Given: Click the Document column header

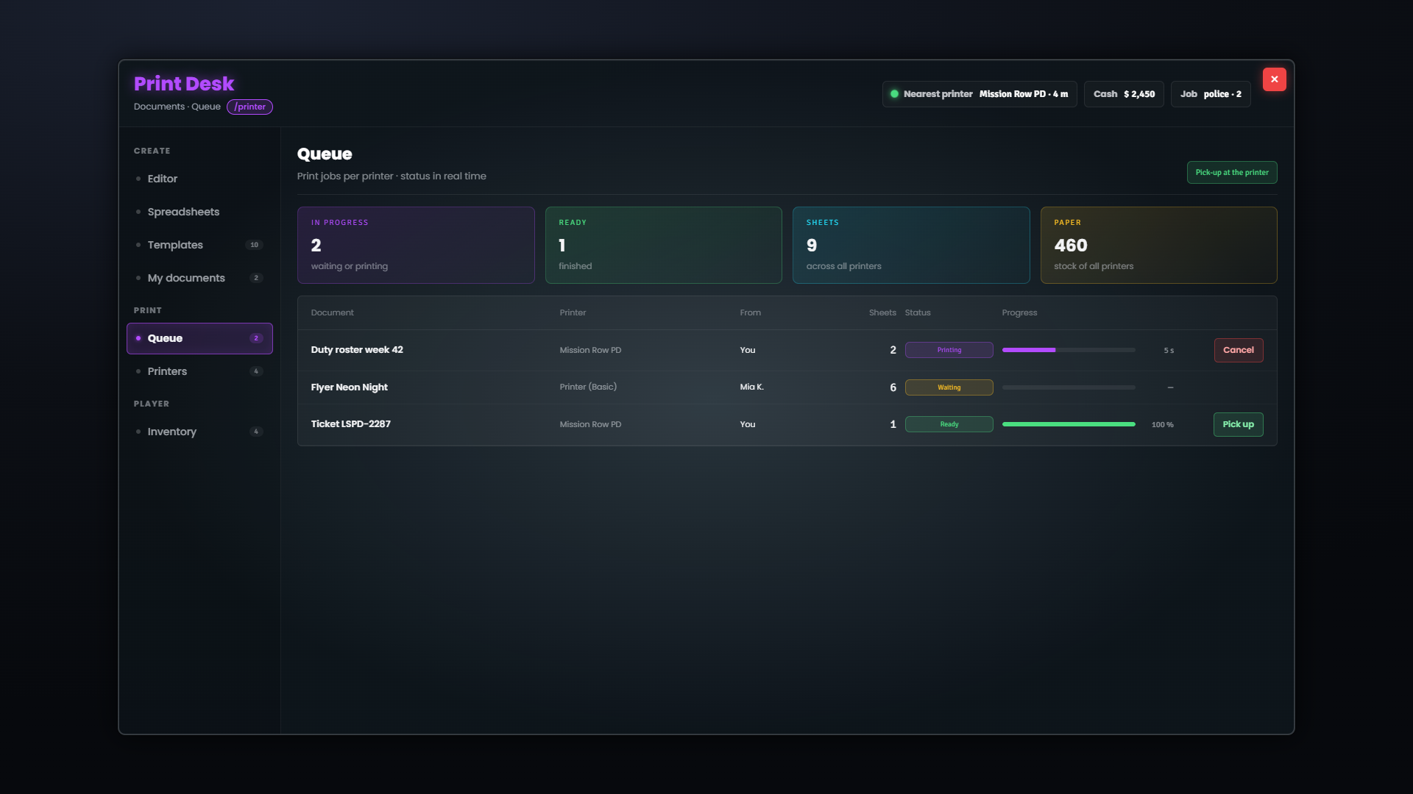Looking at the screenshot, I should [332, 312].
